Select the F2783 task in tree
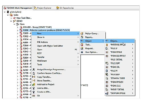Viewport: 142px width, 105px height. tap(27, 85)
